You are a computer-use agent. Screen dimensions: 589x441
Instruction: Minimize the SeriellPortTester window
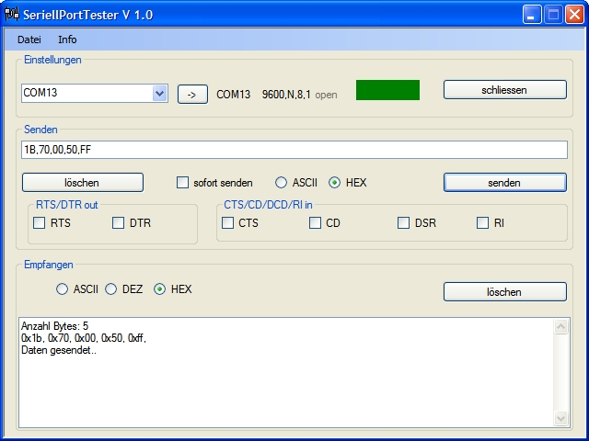(x=532, y=15)
